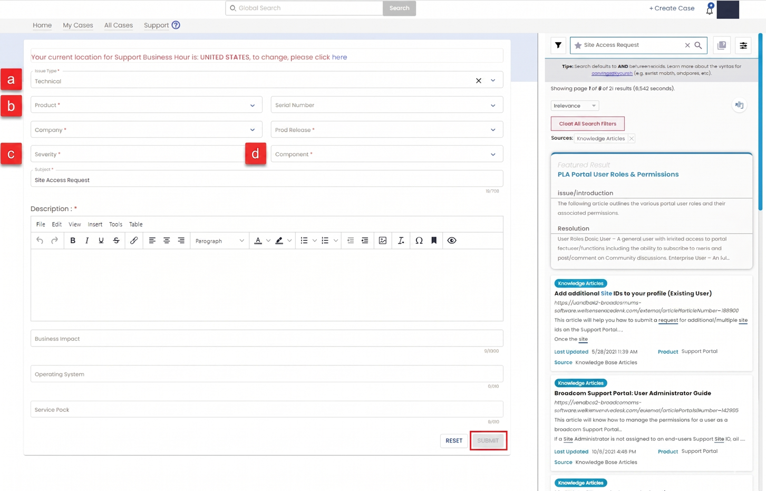Insert an image using the image icon

pos(383,240)
